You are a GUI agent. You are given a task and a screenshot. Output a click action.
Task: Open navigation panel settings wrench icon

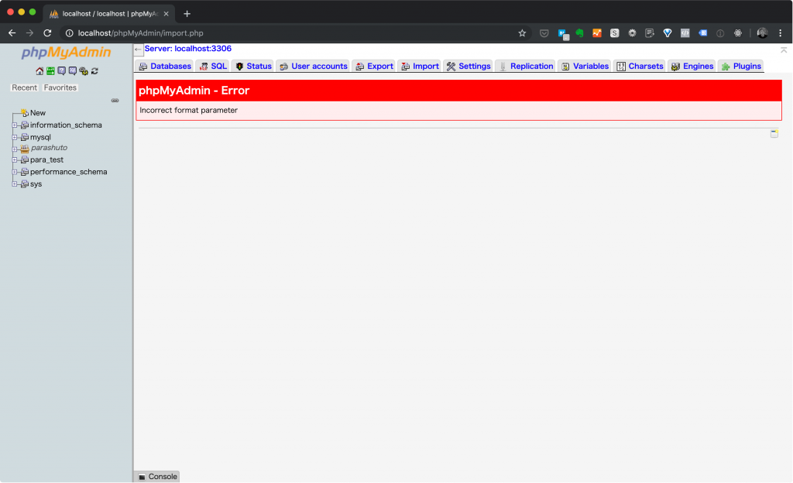click(x=84, y=71)
